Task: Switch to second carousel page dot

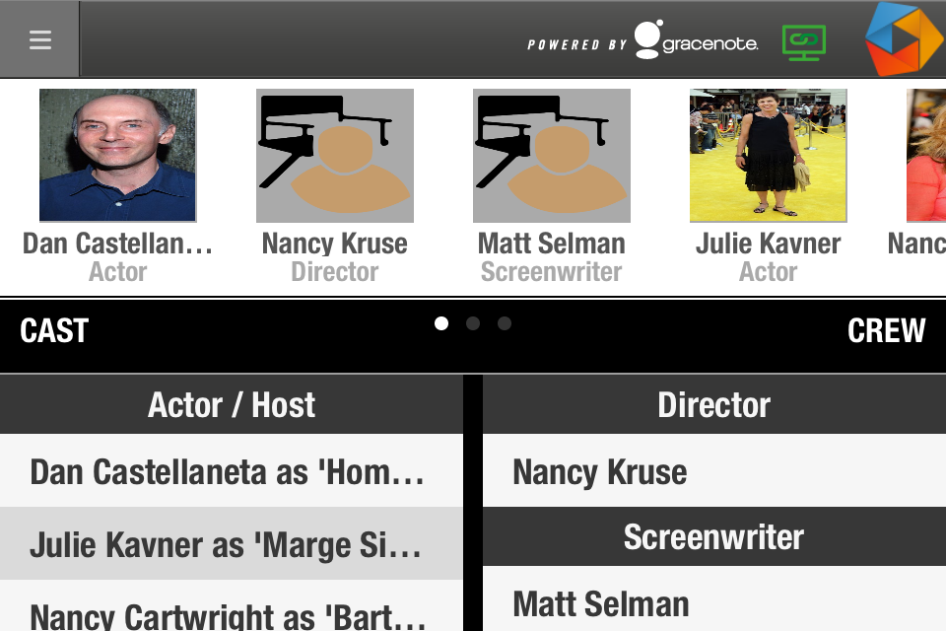Action: coord(473,323)
